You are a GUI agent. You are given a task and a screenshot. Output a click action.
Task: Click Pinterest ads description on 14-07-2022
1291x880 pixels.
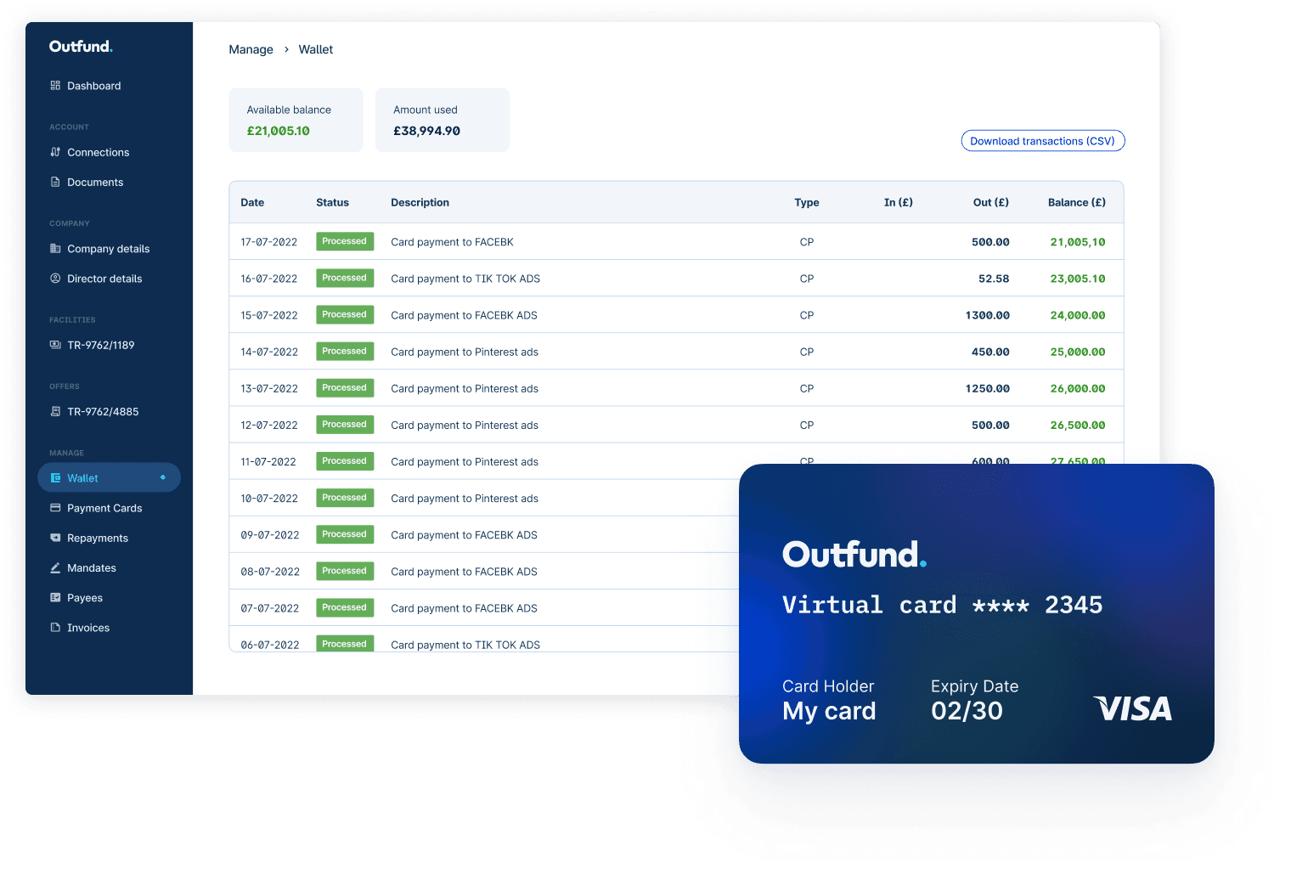tap(465, 352)
